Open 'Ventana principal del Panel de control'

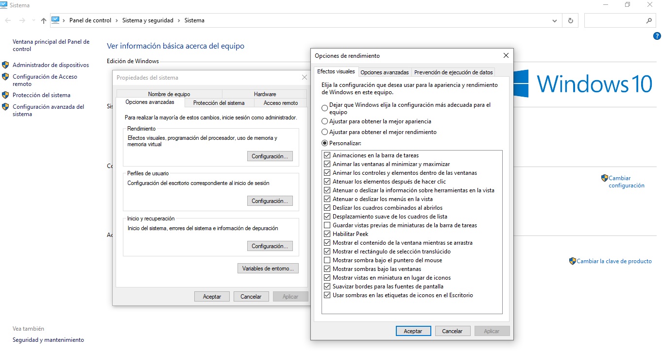(x=51, y=46)
